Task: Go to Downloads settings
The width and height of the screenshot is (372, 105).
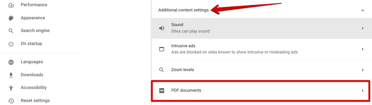Action: pos(32,75)
